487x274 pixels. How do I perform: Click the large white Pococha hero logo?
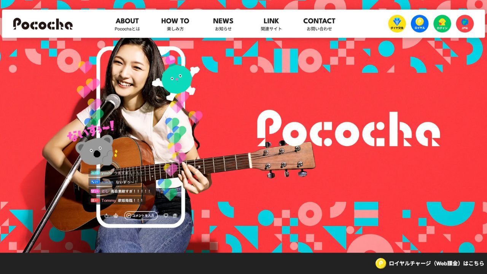point(349,129)
